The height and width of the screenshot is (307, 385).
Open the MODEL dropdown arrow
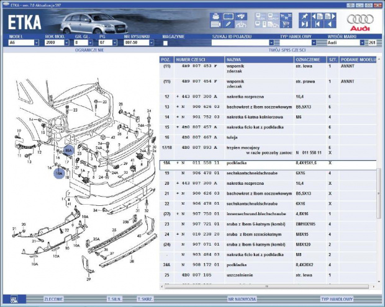(x=37, y=43)
